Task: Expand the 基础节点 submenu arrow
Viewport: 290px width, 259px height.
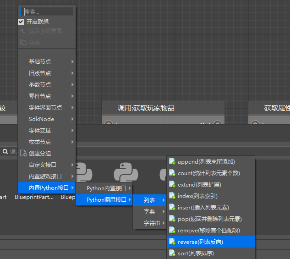Action: tap(72, 61)
